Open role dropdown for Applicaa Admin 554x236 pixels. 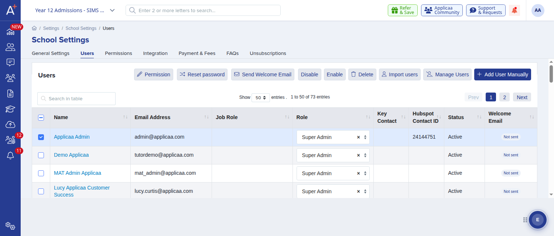tap(333, 137)
